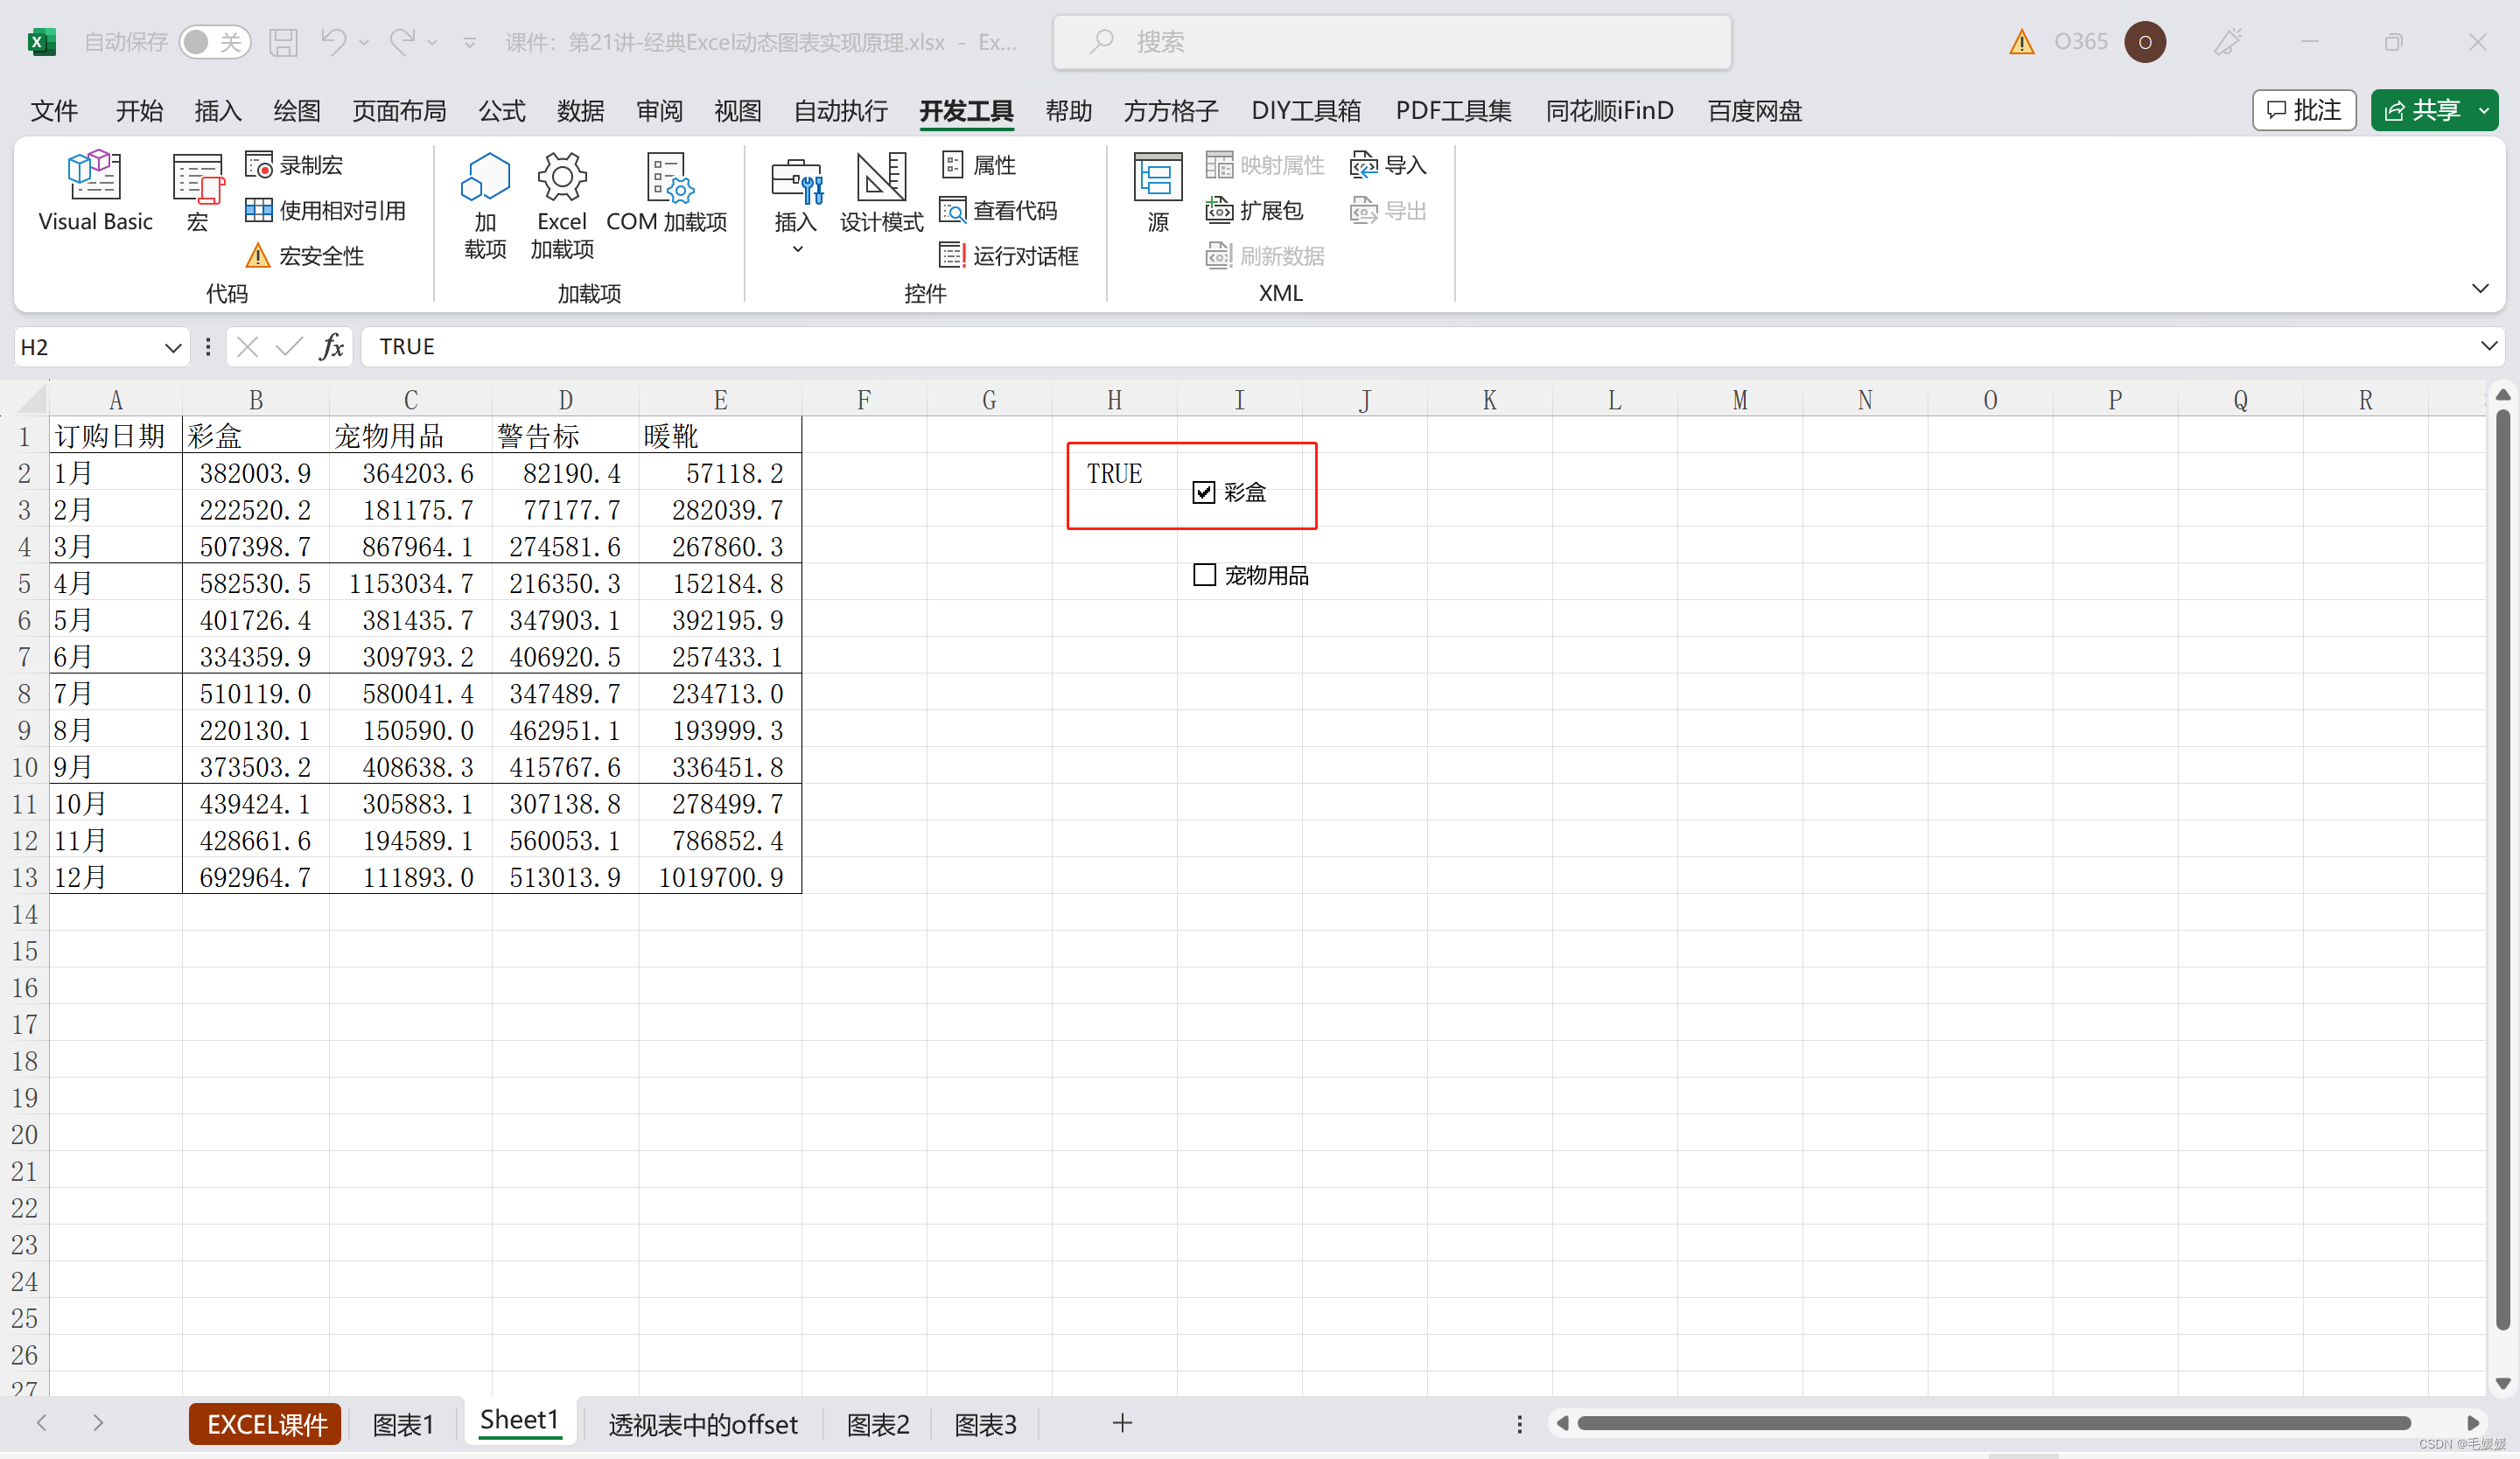
Task: Click the horizontal scrollbar thumb
Action: [x=1992, y=1423]
